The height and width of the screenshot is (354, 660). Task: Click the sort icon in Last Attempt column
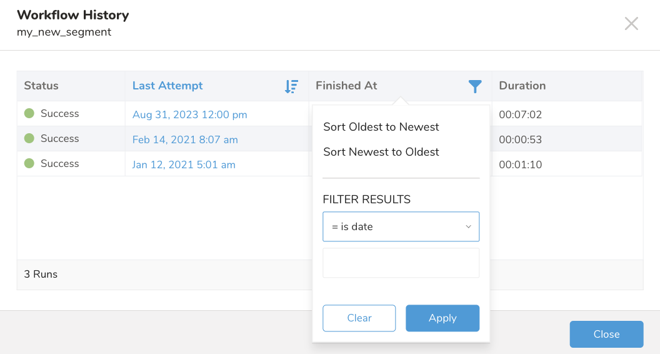tap(291, 86)
